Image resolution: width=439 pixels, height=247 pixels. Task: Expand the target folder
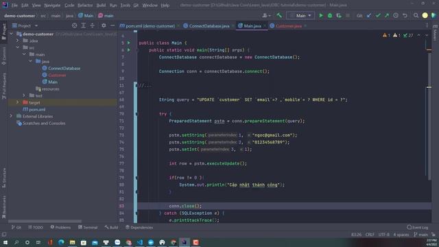(18, 102)
